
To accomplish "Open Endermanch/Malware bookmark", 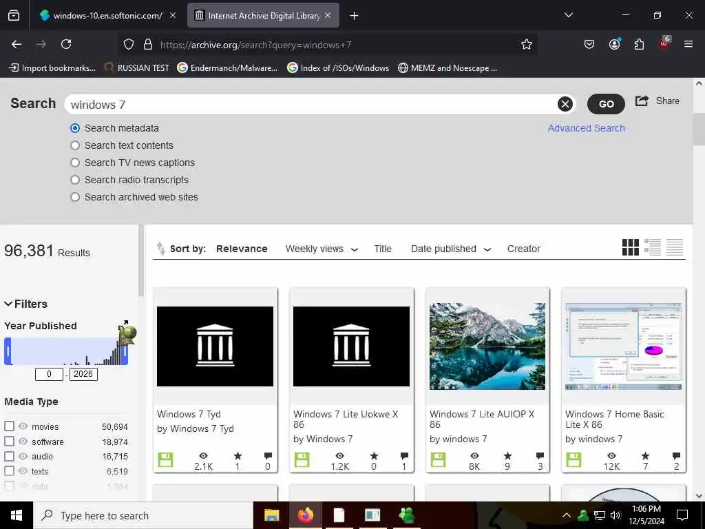I will point(227,68).
